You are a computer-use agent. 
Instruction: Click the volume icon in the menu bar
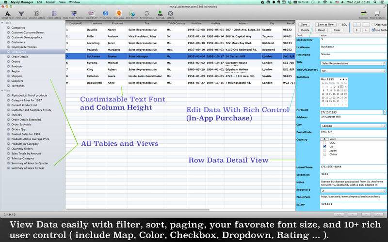[x=342, y=2]
